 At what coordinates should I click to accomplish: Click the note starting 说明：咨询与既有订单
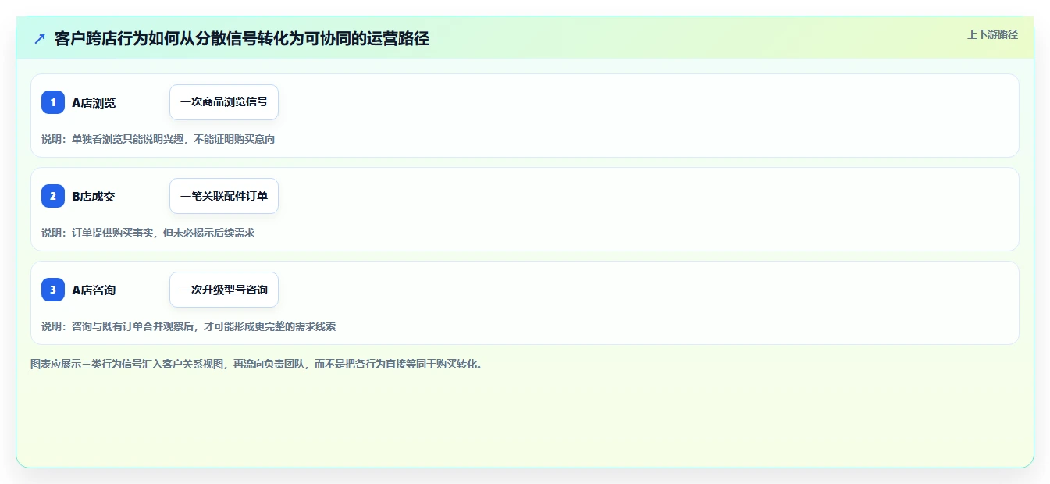point(189,326)
